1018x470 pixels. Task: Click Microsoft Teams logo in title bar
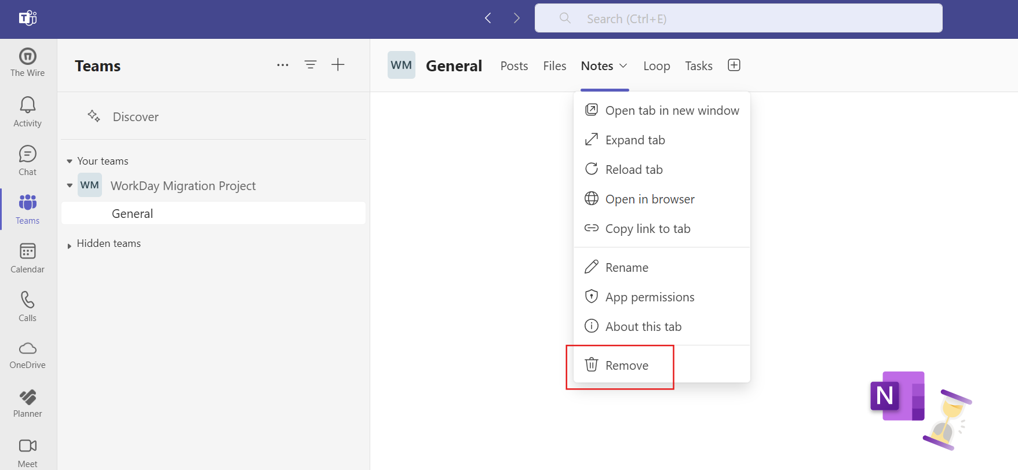pos(27,19)
